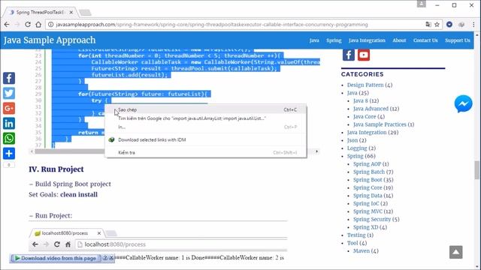Share on Twitter from floating share bar
The image size is (481, 270).
pyautogui.click(x=9, y=93)
